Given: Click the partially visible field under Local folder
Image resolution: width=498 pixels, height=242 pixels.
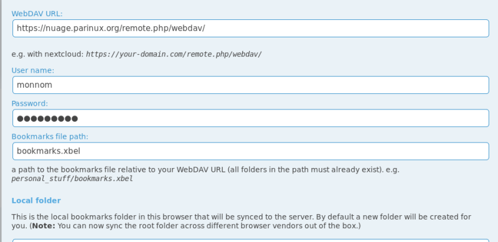Looking at the screenshot, I should coord(251,240).
